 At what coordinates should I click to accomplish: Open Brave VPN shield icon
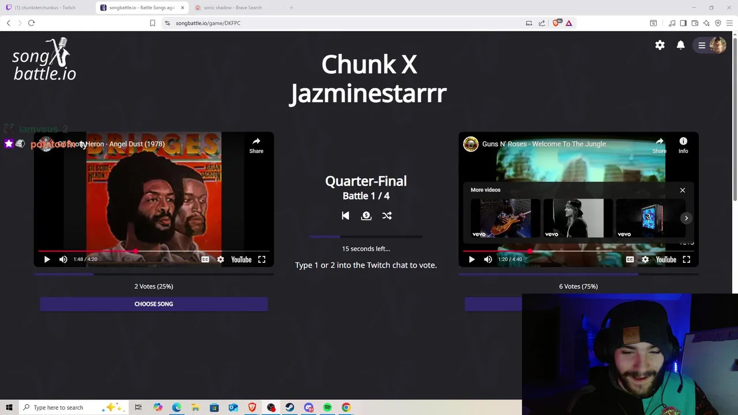tap(718, 23)
